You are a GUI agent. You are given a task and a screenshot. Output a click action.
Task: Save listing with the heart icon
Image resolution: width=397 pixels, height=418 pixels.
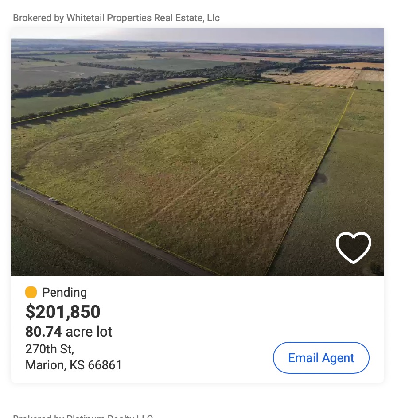[x=353, y=248]
